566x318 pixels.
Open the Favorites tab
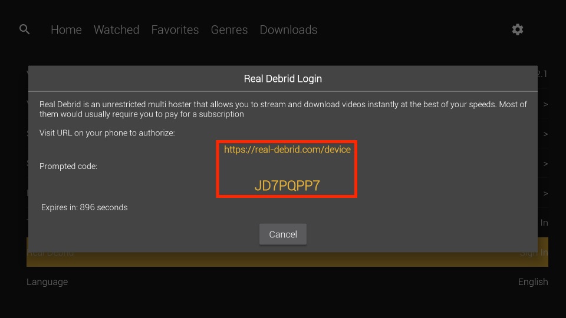click(x=175, y=29)
